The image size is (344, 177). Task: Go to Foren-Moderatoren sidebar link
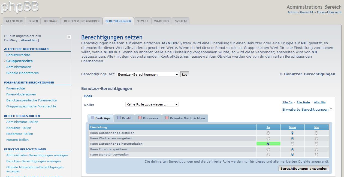(x=21, y=94)
